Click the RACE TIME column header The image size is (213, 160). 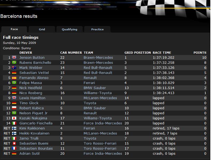click(162, 53)
